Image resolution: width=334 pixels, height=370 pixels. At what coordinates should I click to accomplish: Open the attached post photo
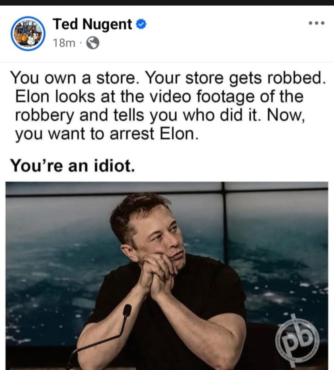tap(167, 276)
